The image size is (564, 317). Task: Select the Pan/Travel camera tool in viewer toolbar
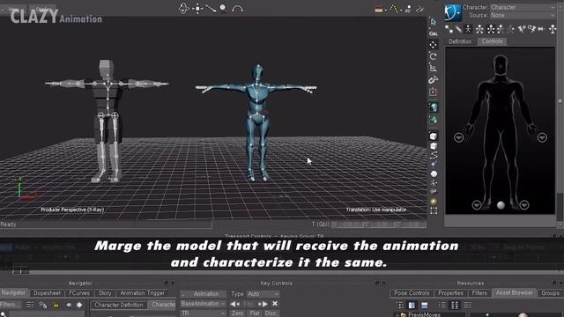pyautogui.click(x=197, y=8)
